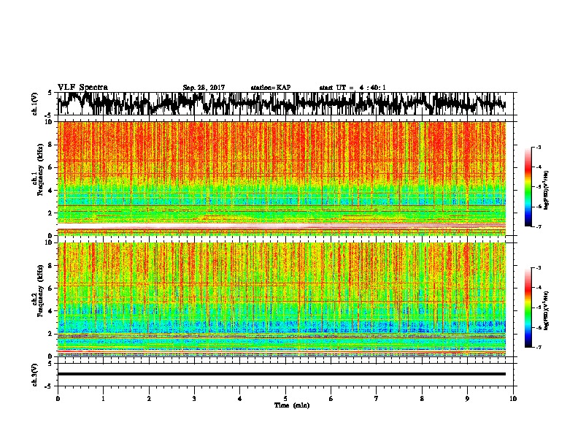Click the 'Time (min)' axis label

(x=292, y=405)
